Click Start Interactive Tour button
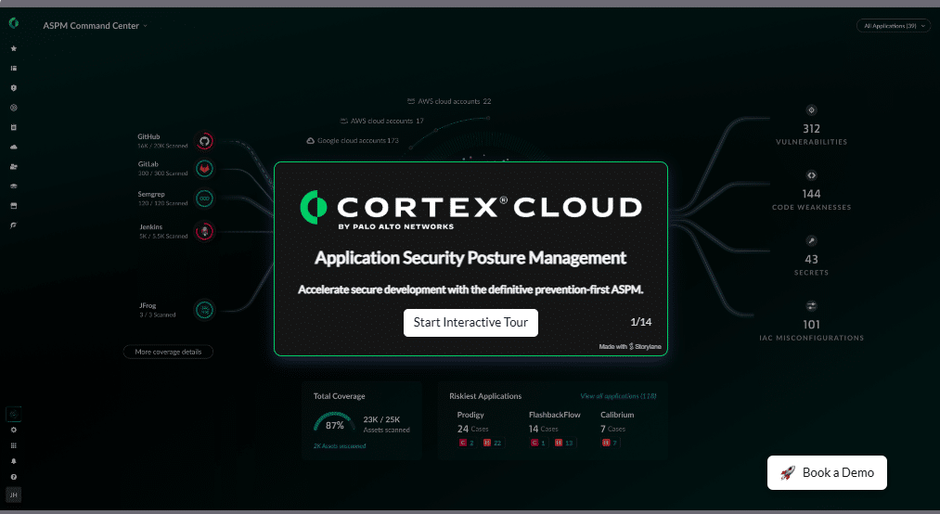 coord(470,323)
